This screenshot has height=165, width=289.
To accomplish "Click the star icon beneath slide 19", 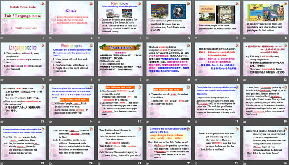I will click(2, 163).
